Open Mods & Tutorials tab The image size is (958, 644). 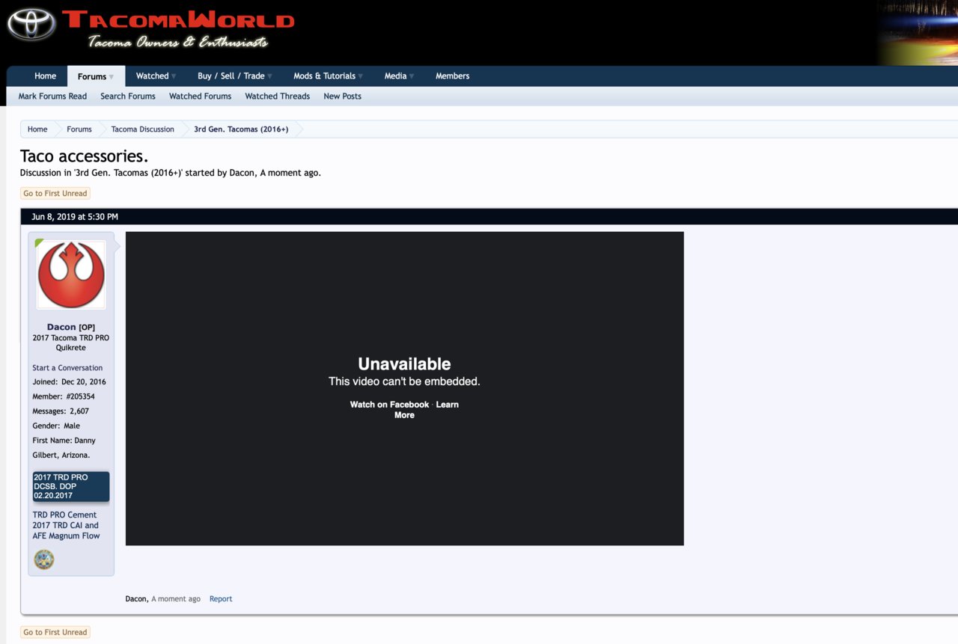[324, 76]
